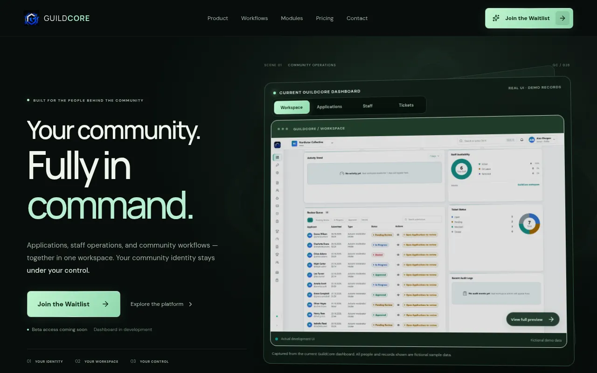The image size is (597, 373).
Task: Switch to the Staff tab
Action: [368, 106]
